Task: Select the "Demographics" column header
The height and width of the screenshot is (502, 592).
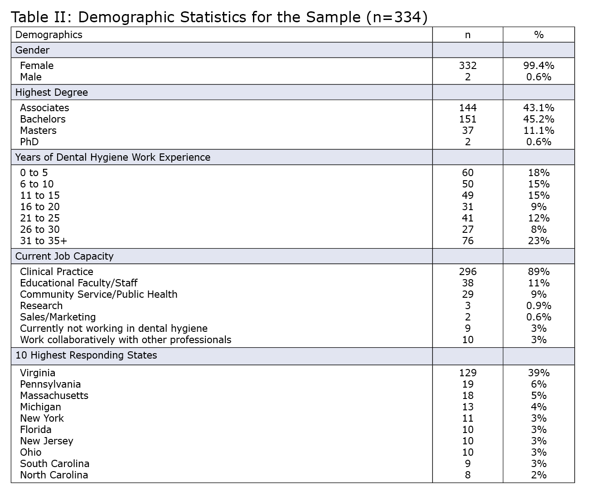Action: 49,35
